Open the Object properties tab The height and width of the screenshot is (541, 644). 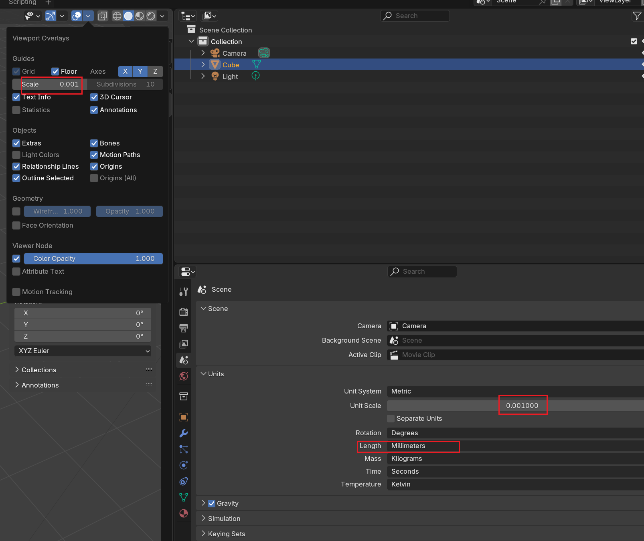184,417
